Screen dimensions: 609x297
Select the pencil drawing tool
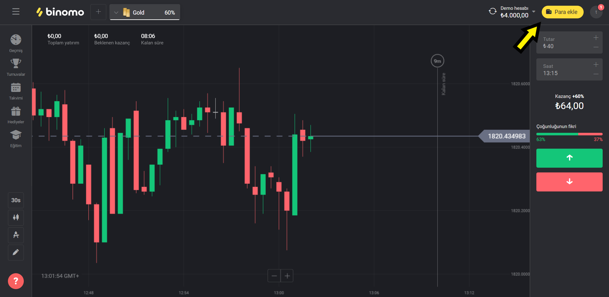coord(16,252)
